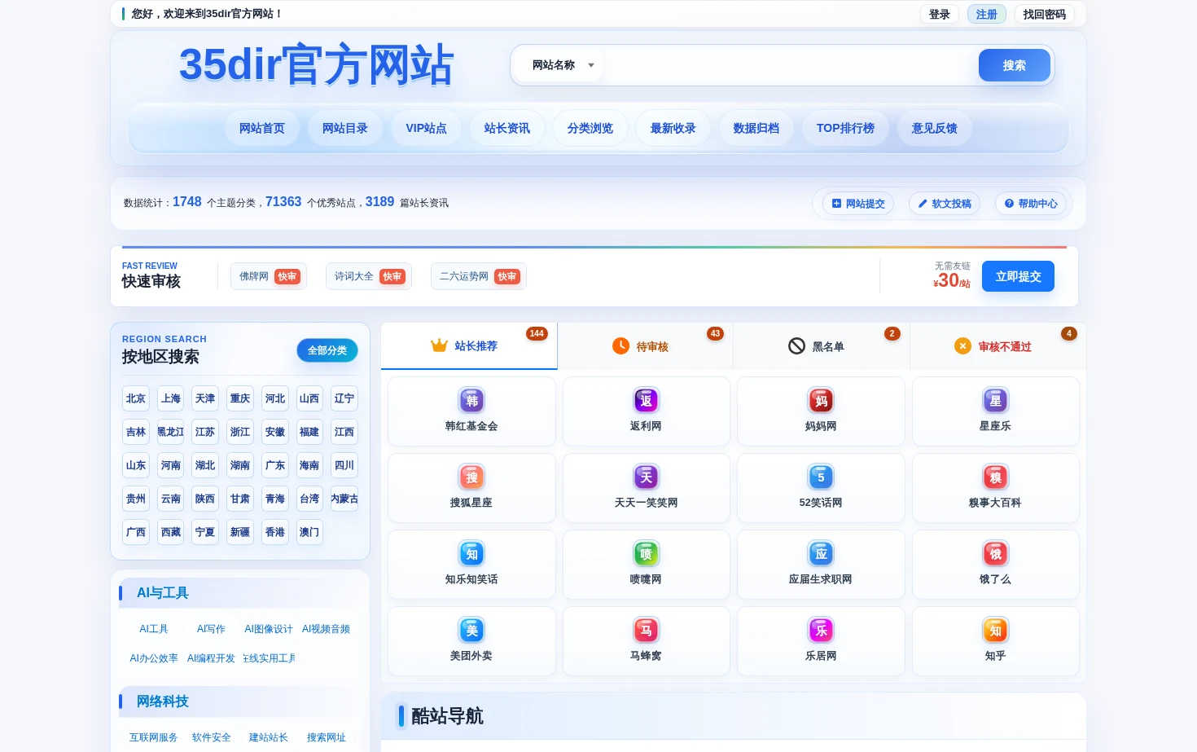
Task: Open the 最新收录 nav item
Action: pos(673,128)
